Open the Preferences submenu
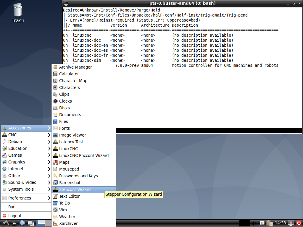The width and height of the screenshot is (303, 227). coord(26,198)
